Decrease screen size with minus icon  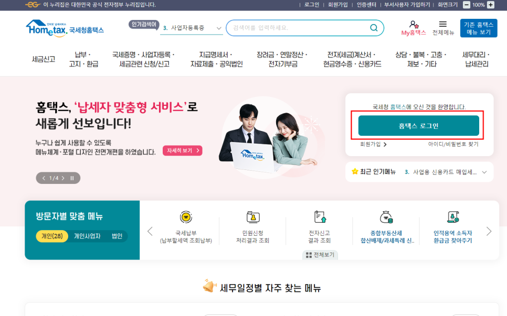(467, 5)
